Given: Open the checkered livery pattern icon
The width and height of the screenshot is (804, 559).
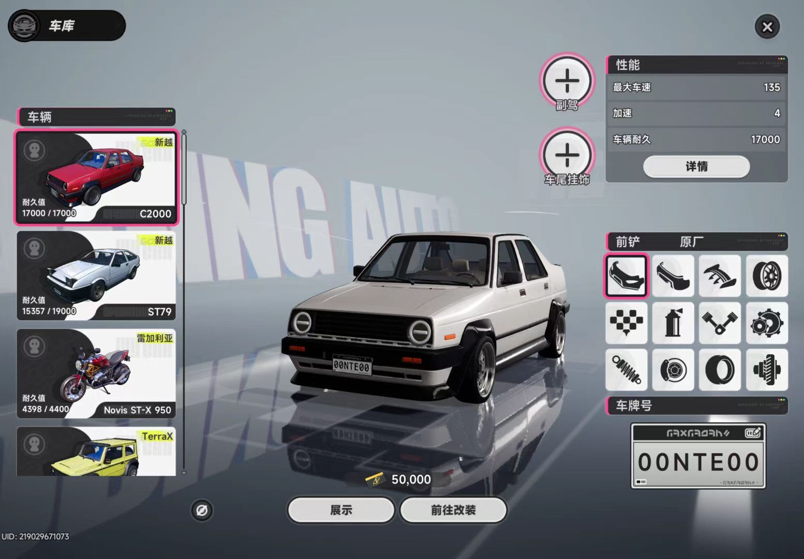Looking at the screenshot, I should [x=626, y=322].
